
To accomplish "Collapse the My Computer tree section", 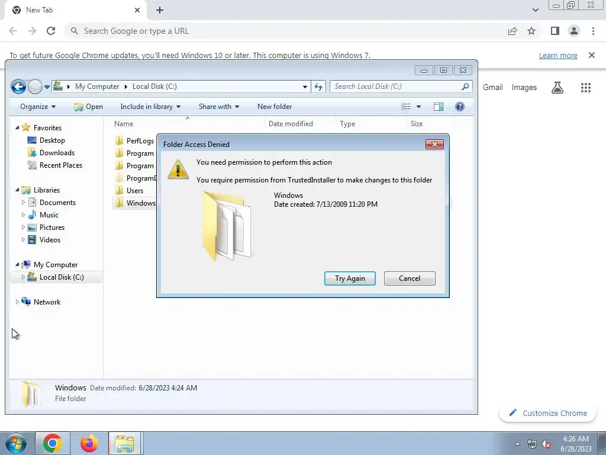I will coord(17,265).
